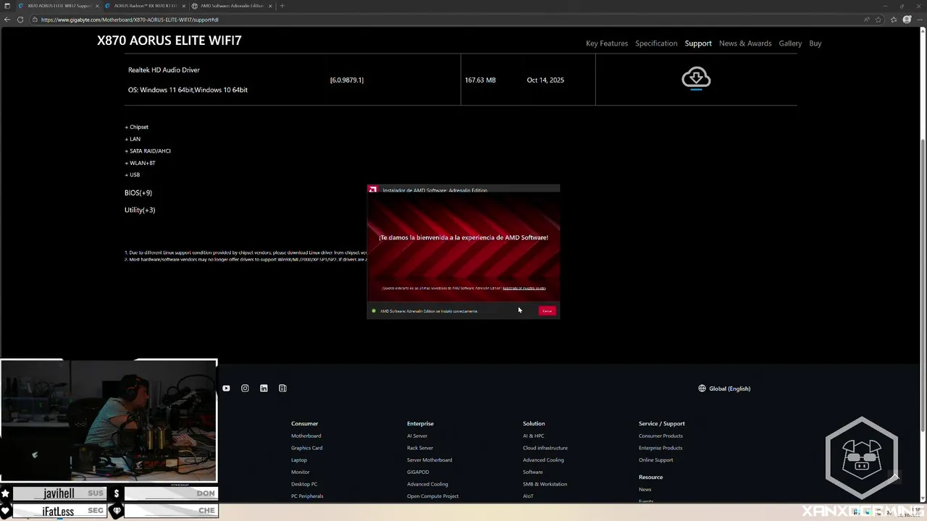Open the GIGAPOD footer link
This screenshot has height=521, width=927.
(x=418, y=472)
